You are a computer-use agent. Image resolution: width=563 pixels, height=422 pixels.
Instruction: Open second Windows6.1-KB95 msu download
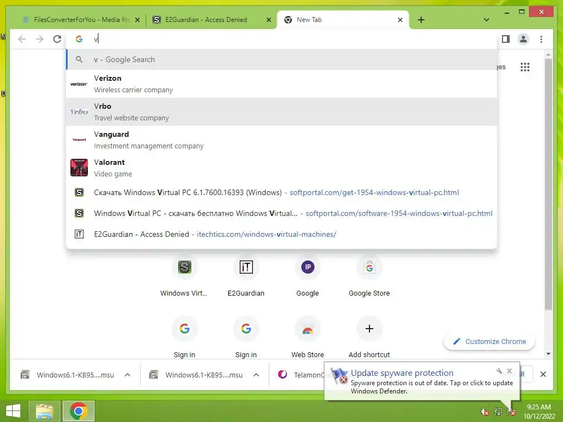[197, 375]
